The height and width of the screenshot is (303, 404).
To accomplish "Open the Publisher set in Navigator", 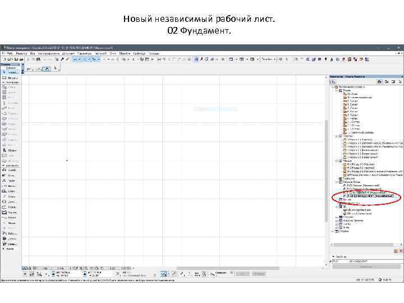I will click(x=400, y=82).
